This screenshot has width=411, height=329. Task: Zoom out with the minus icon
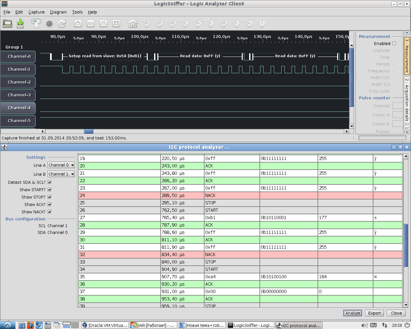point(91,23)
